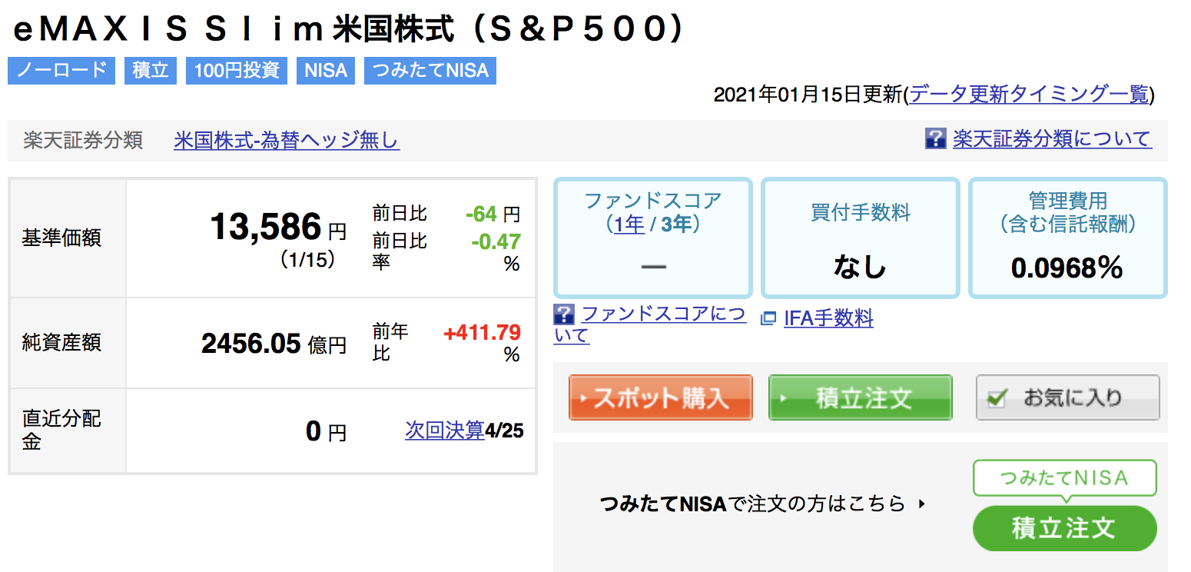Click the arrow icon after こちら text
Screen dimensions: 1191x572
923,504
